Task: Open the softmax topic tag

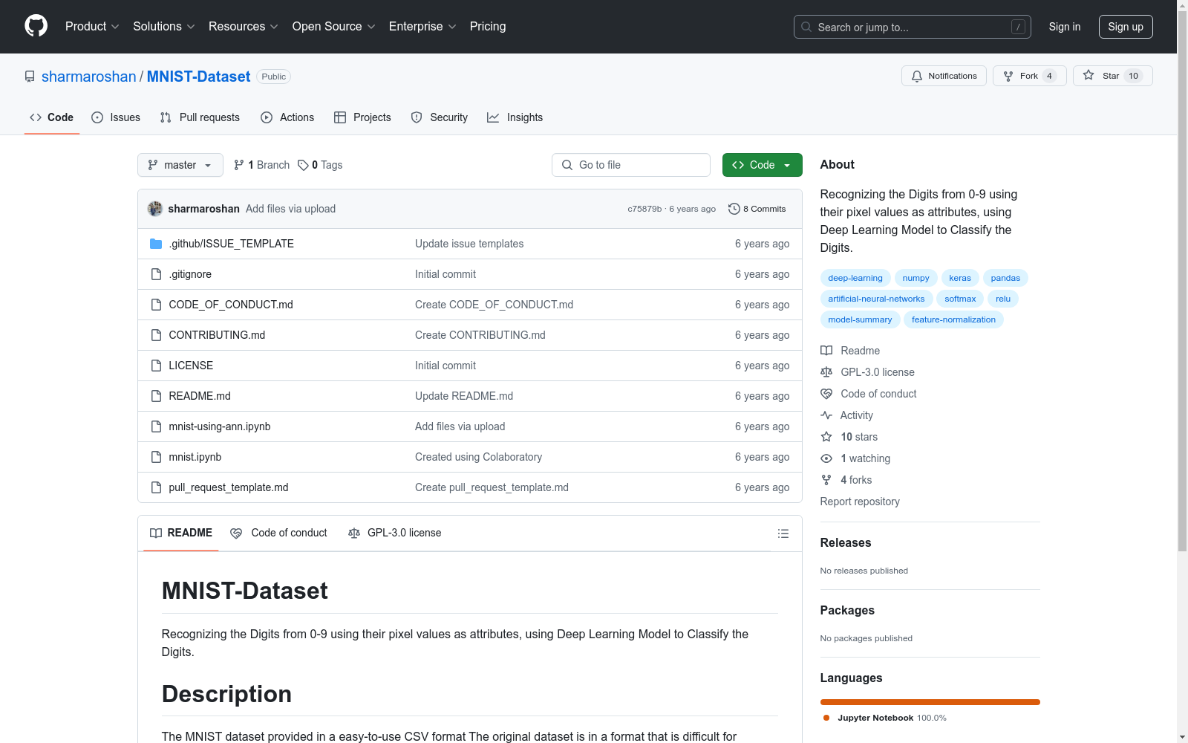Action: 960,299
